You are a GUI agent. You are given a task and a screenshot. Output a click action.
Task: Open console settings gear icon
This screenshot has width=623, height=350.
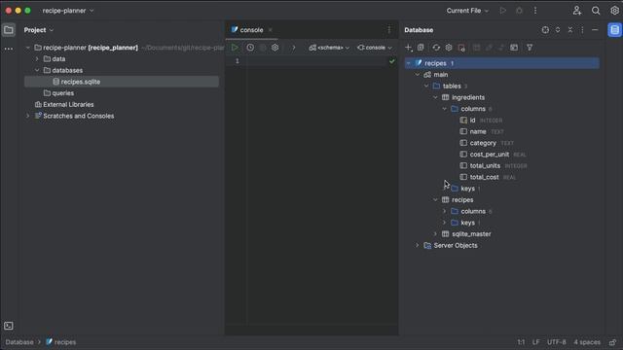(x=275, y=48)
